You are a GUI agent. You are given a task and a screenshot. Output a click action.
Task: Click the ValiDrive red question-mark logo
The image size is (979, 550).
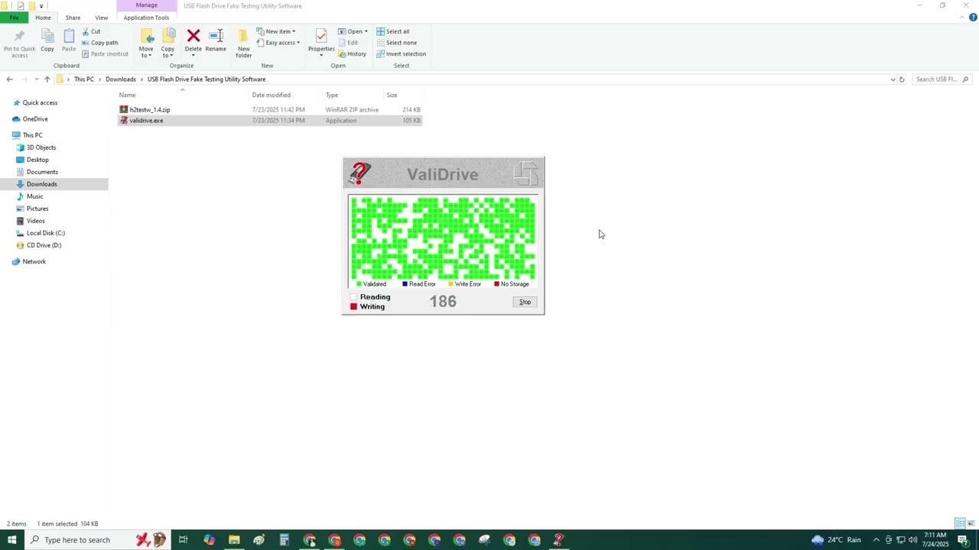pyautogui.click(x=359, y=174)
